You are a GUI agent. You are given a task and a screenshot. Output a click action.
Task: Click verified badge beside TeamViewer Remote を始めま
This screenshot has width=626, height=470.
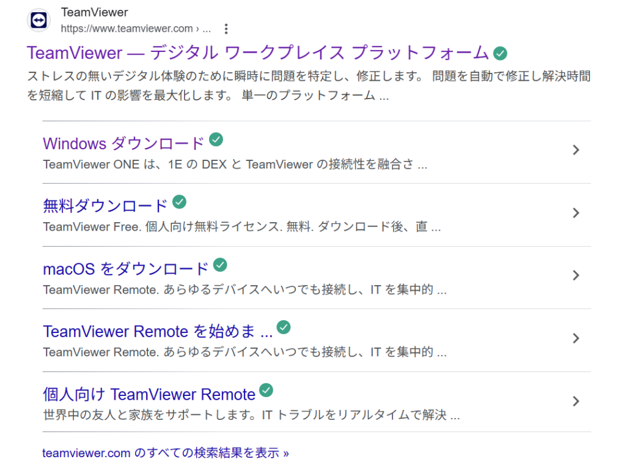(284, 327)
